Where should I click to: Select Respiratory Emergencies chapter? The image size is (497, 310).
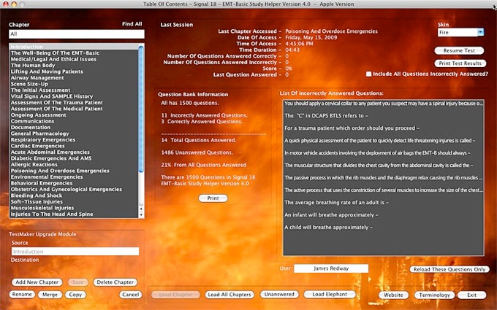click(x=74, y=140)
